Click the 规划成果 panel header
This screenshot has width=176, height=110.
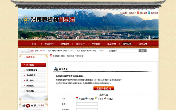(x=29, y=105)
